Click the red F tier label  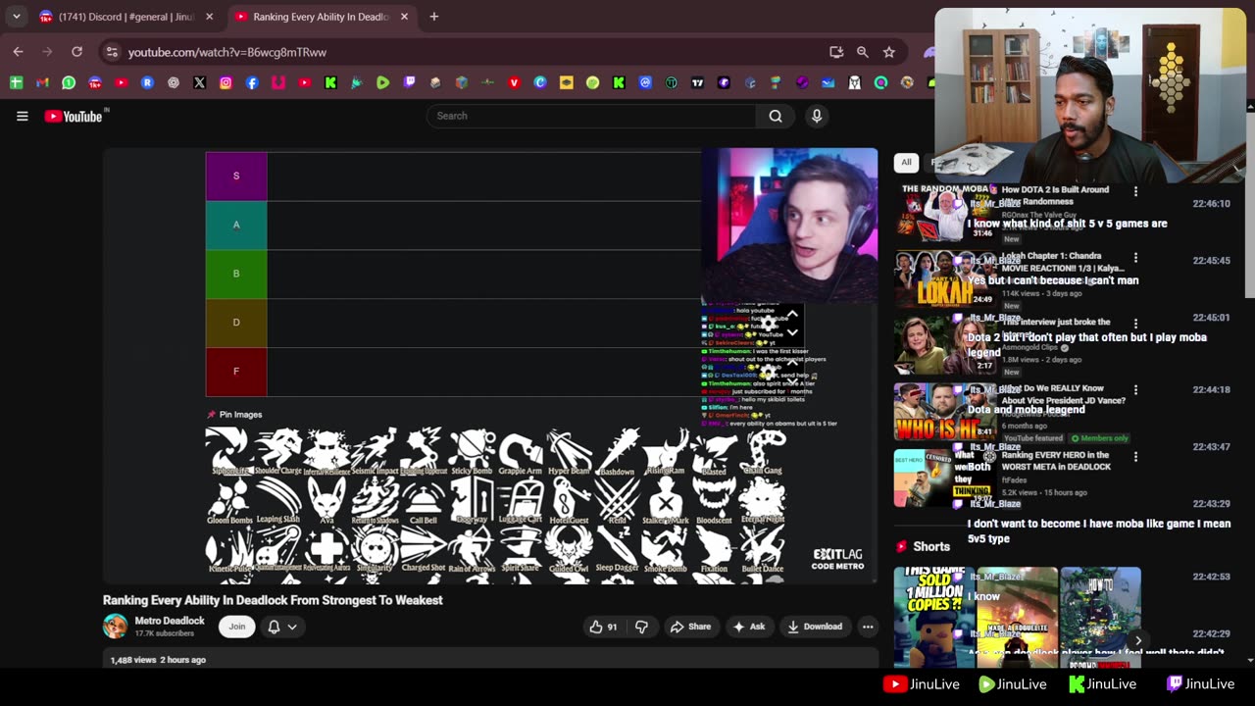pos(236,372)
